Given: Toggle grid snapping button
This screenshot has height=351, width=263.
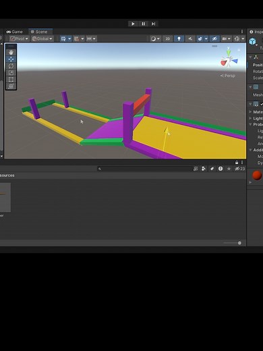Looking at the screenshot, I should click(x=63, y=38).
